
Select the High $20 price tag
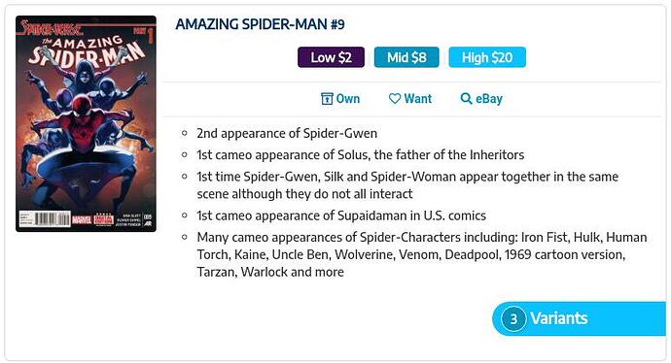(x=487, y=57)
